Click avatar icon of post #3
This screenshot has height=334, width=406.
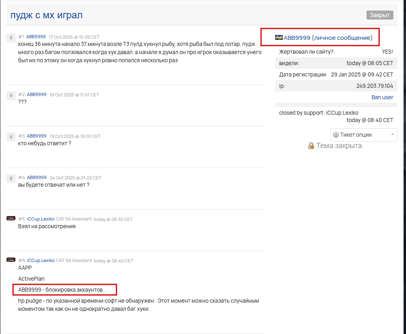(11, 137)
